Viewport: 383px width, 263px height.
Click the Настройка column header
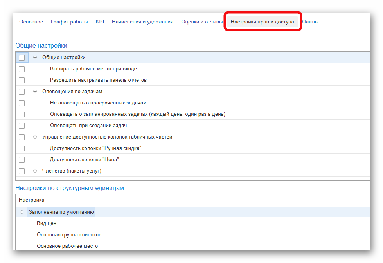point(32,200)
